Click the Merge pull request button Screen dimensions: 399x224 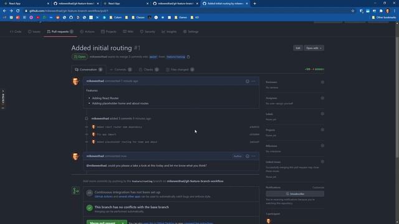[x=102, y=223]
